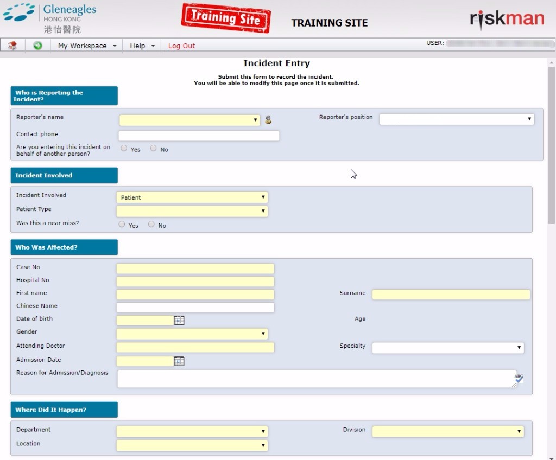
Task: Open the Date of birth calendar picker
Action: [x=179, y=320]
